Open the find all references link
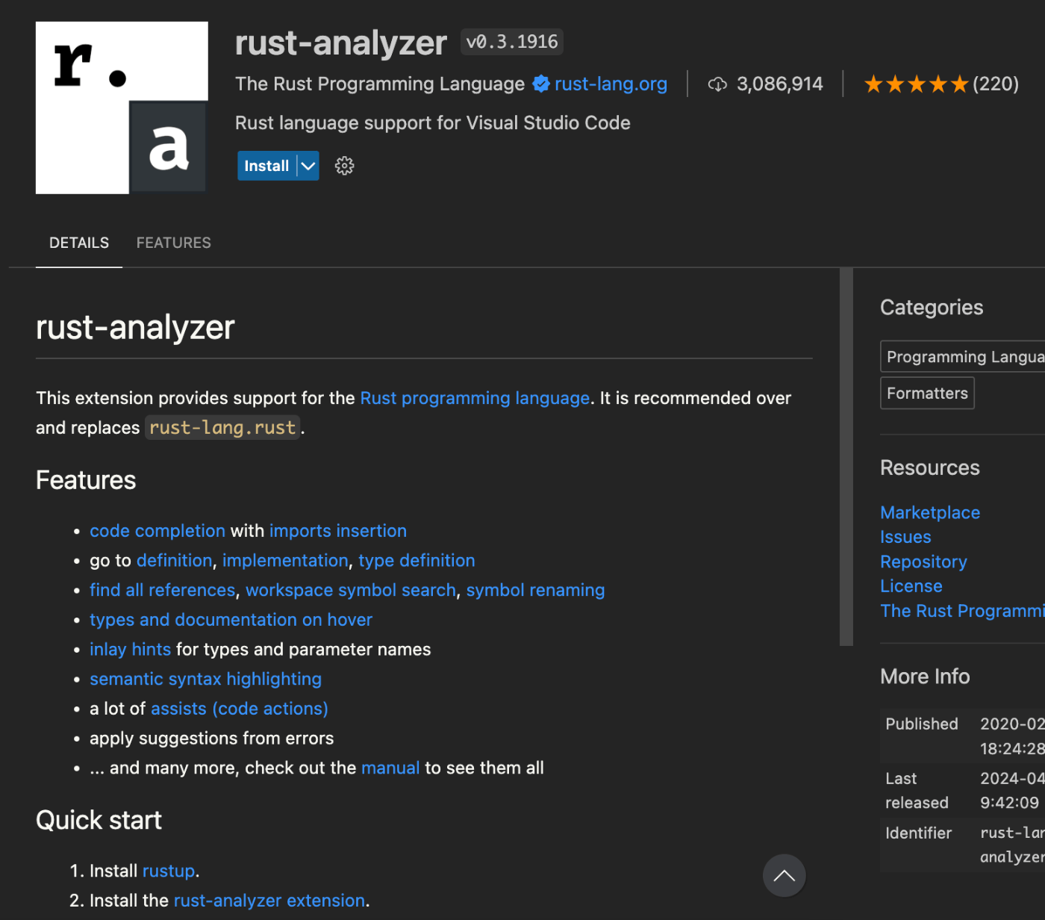 click(163, 590)
